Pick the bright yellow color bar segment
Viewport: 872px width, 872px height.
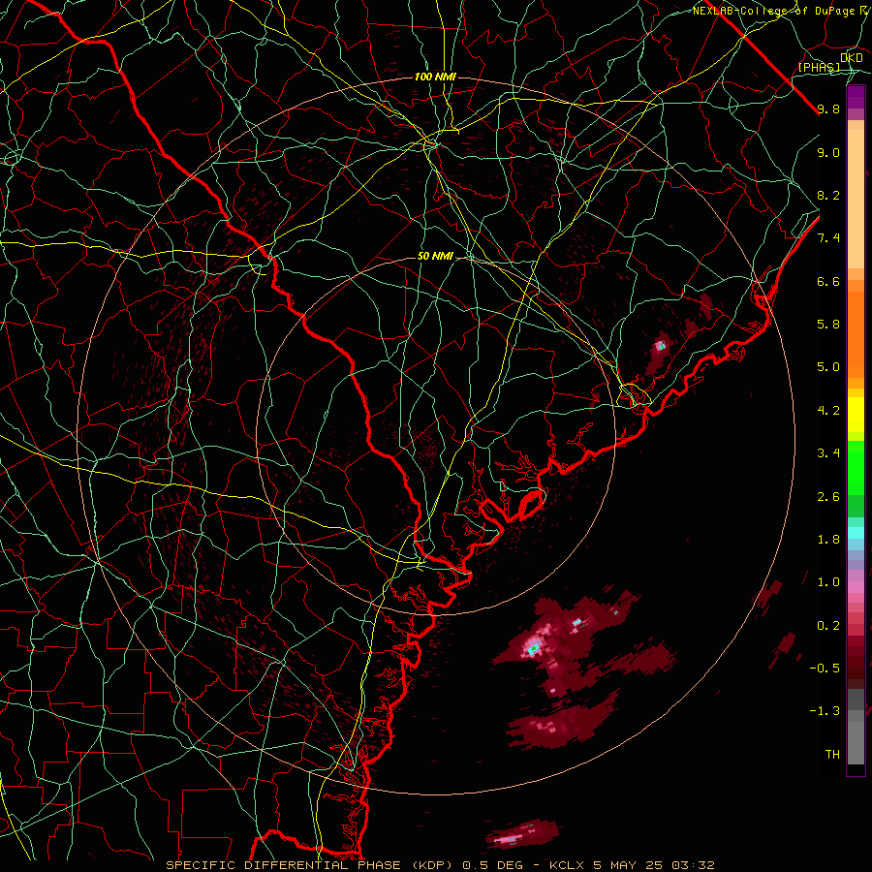856,415
